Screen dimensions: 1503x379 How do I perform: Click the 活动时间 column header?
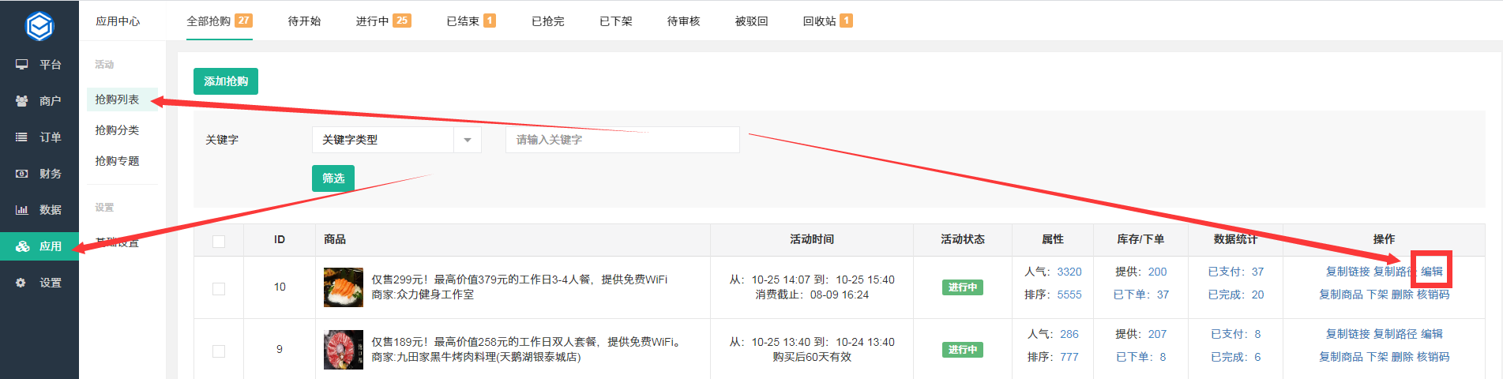coord(812,239)
